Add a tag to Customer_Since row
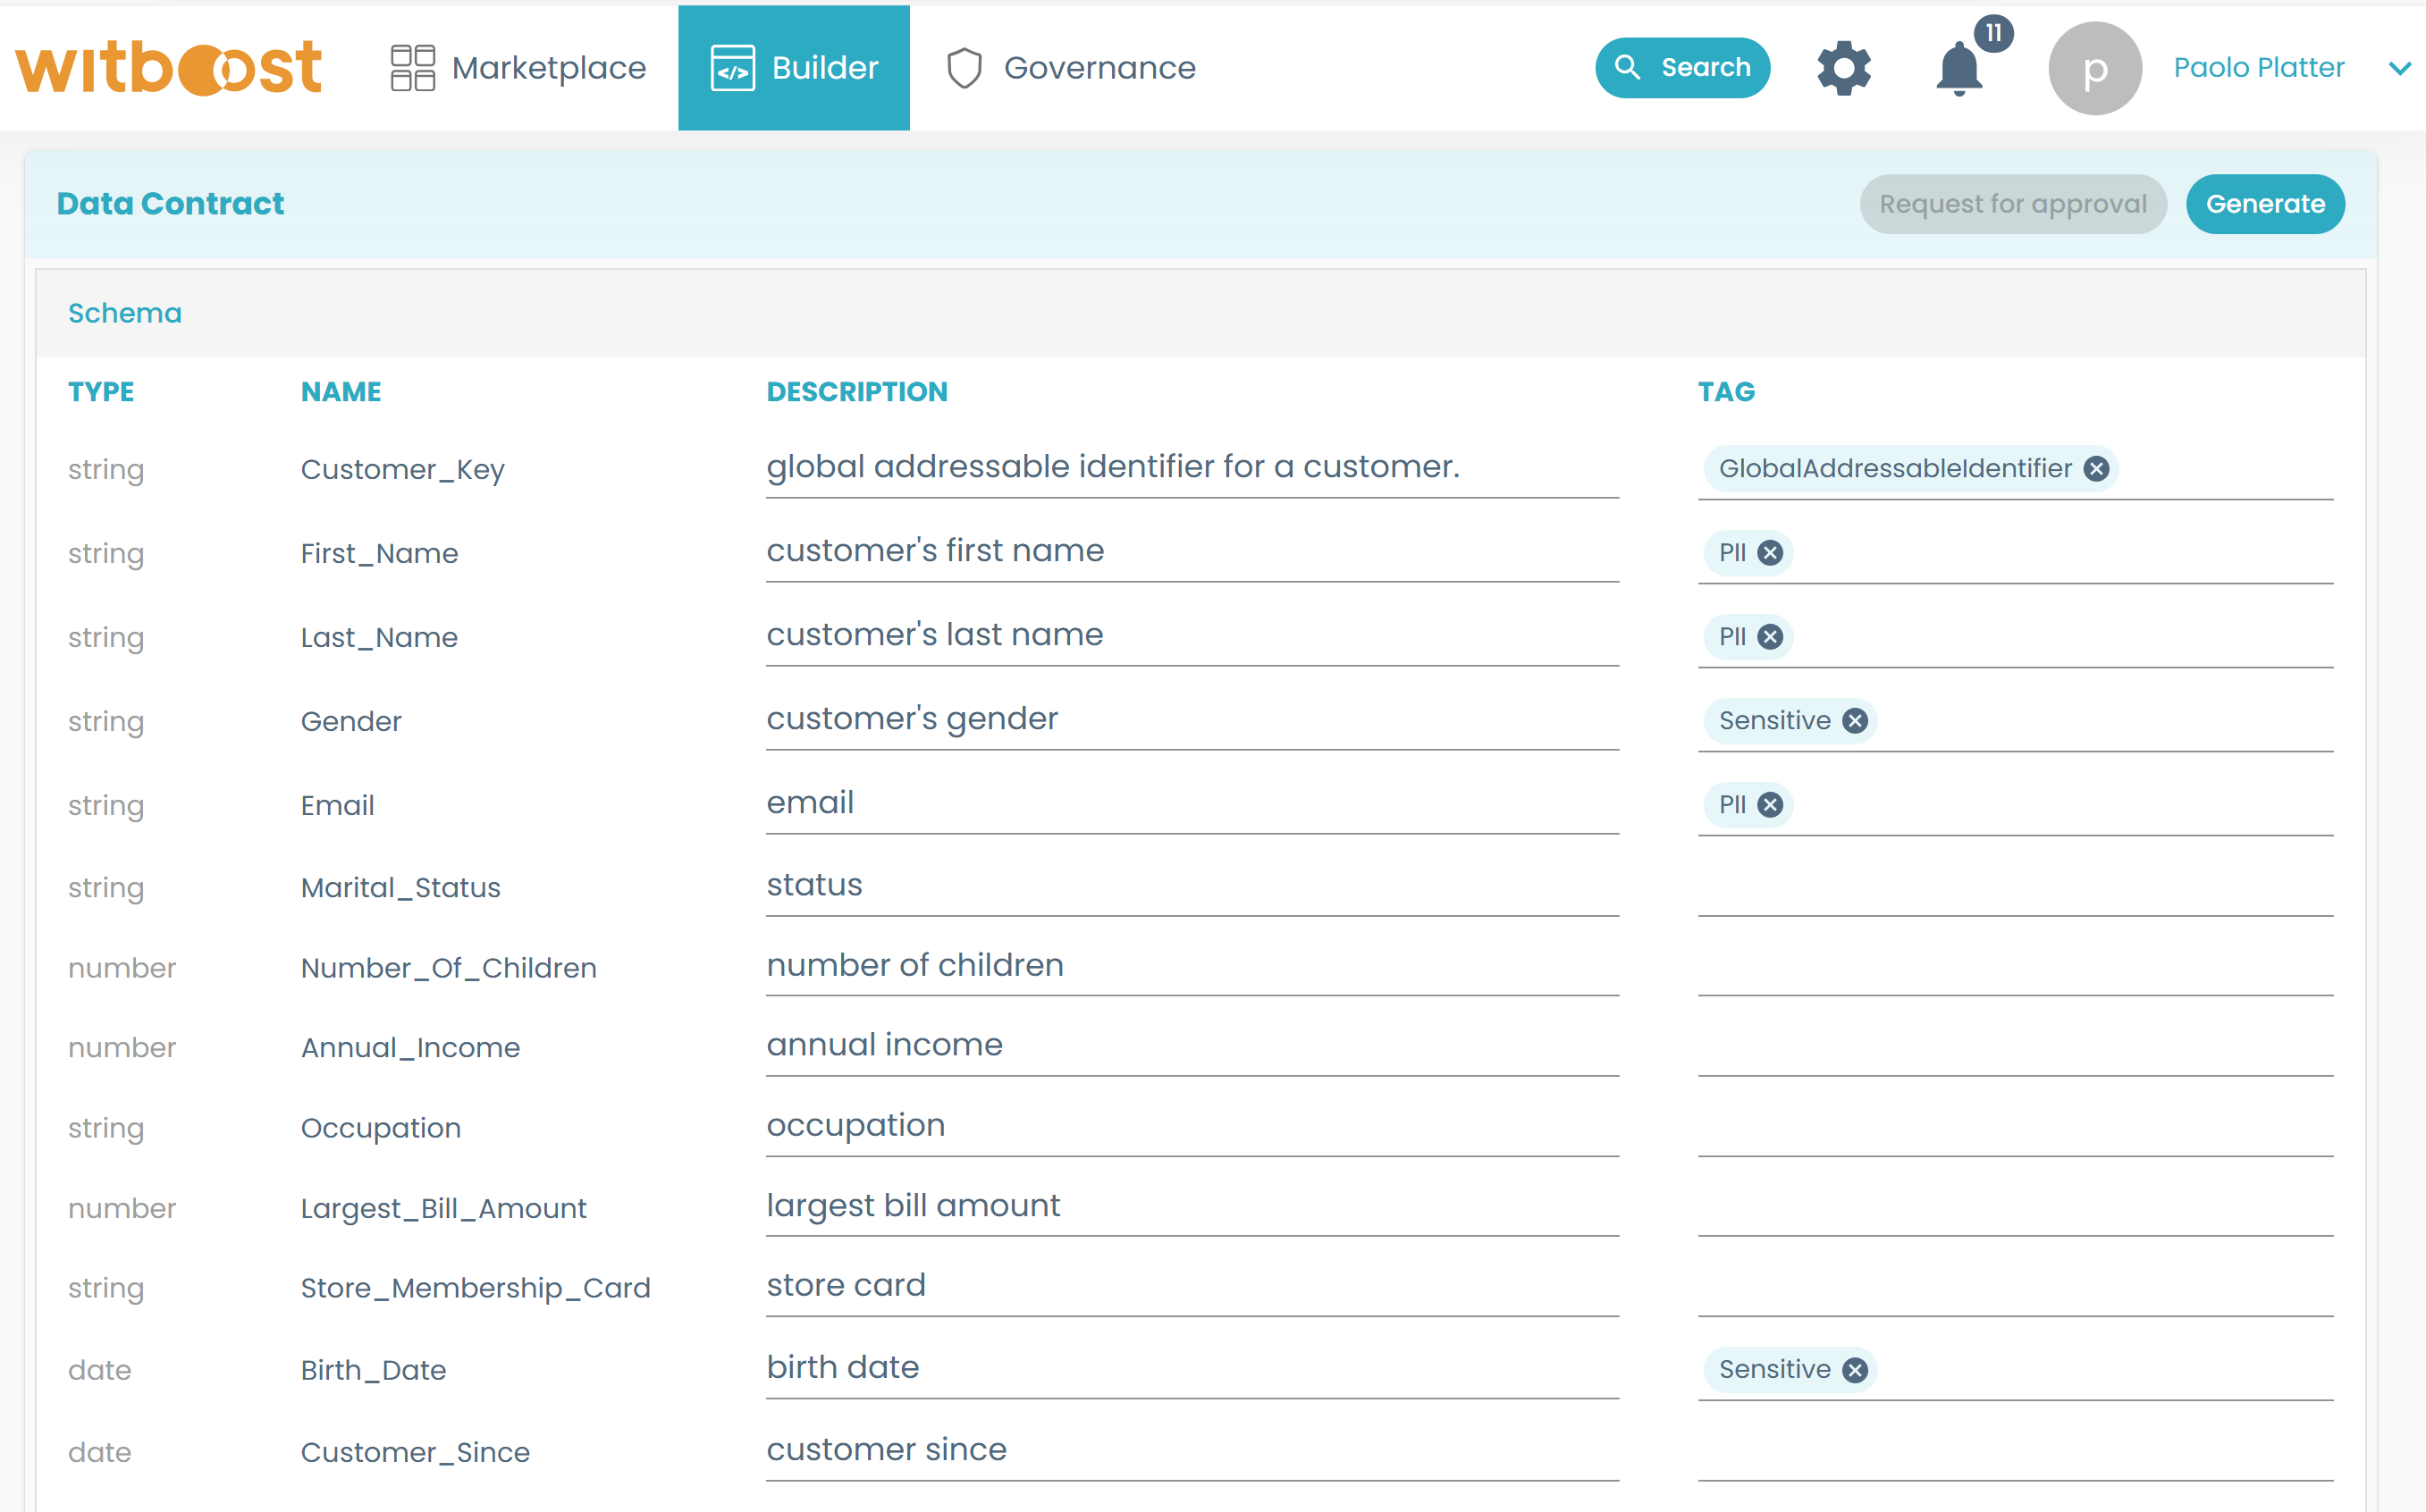The height and width of the screenshot is (1512, 2426). 2016,1453
